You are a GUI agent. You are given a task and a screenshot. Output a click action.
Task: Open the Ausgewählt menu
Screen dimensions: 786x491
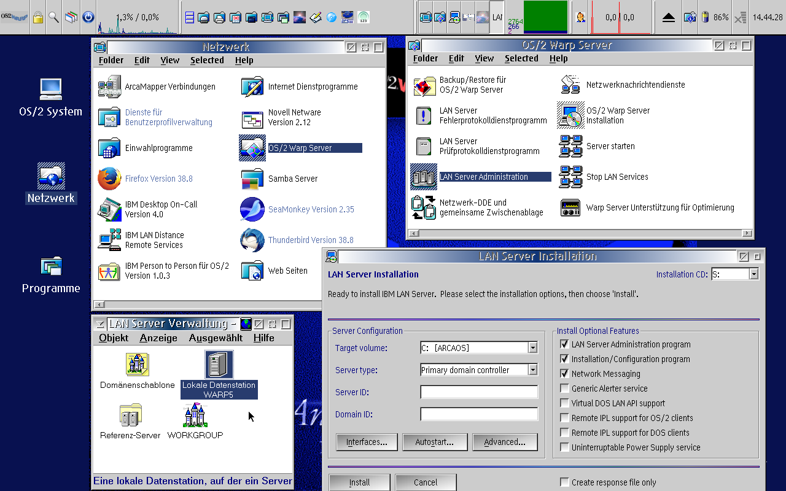coord(216,338)
